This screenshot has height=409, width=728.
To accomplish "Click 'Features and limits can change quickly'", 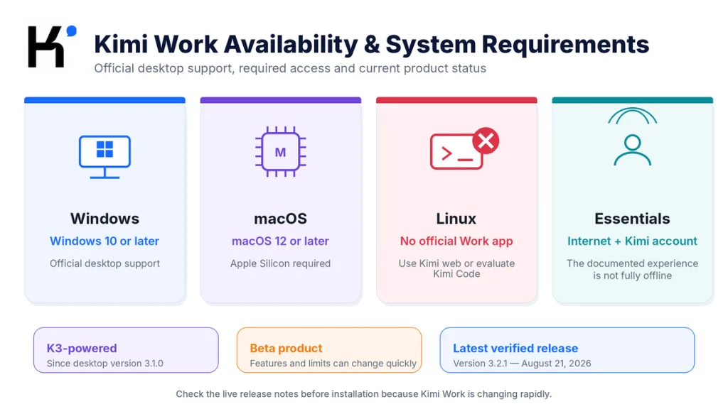I will (333, 364).
